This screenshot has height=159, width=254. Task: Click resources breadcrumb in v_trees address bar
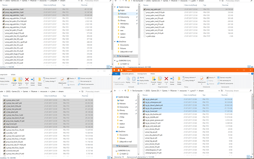pyautogui.click(x=44, y=91)
